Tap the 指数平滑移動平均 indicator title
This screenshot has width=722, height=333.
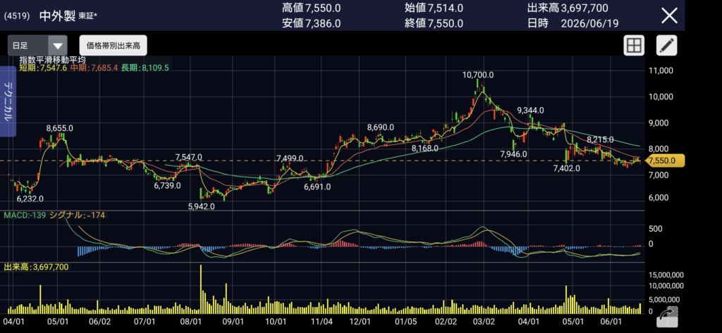52,60
